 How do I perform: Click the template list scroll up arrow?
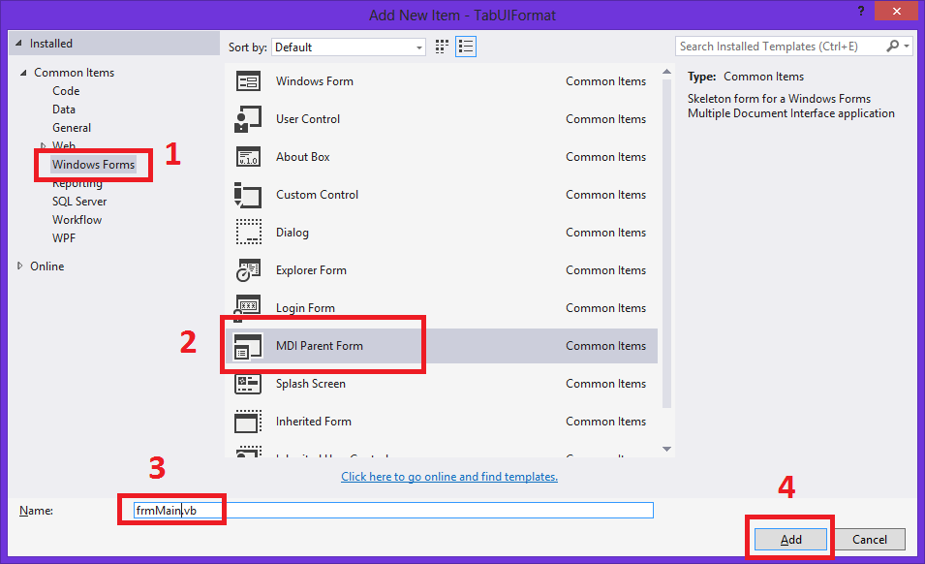pos(666,72)
